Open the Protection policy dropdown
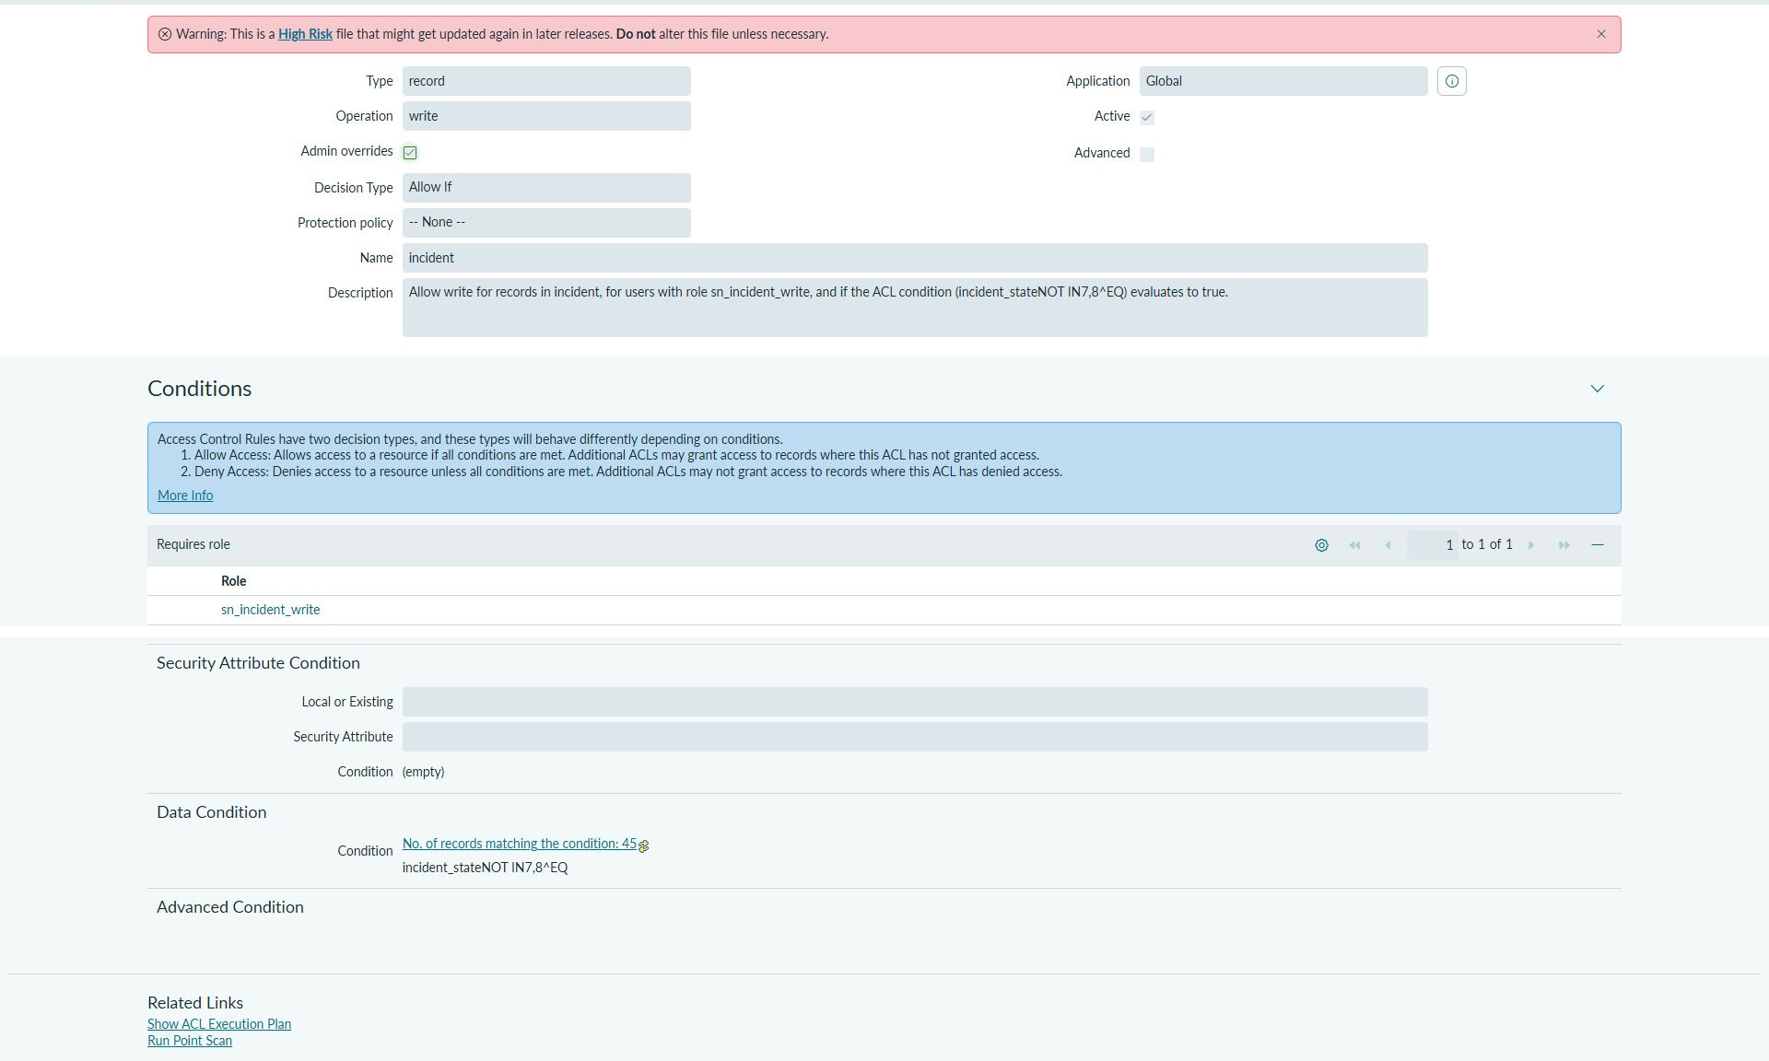The image size is (1769, 1061). [x=546, y=223]
